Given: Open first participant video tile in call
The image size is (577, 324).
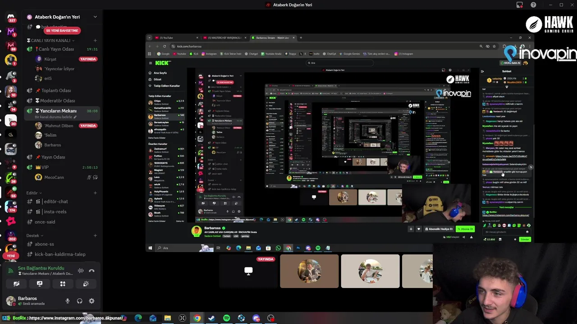Looking at the screenshot, I should (x=309, y=271).
